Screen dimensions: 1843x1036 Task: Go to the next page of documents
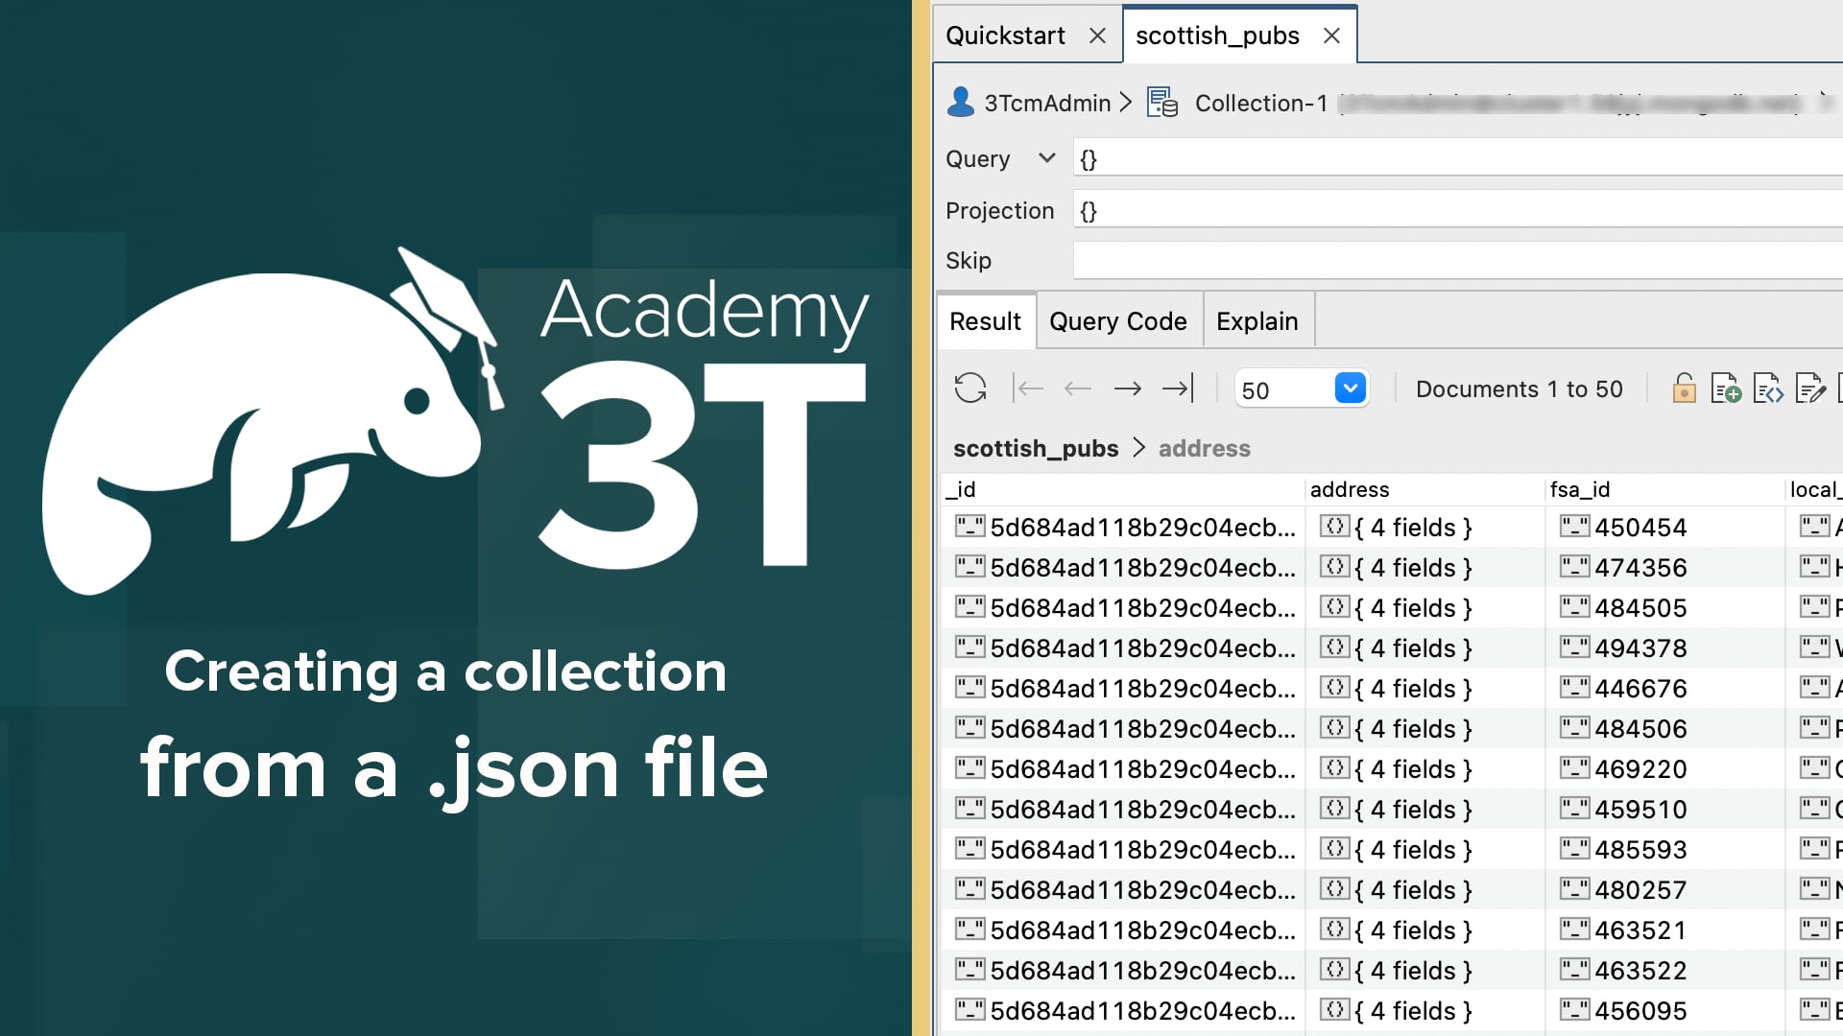[1128, 388]
